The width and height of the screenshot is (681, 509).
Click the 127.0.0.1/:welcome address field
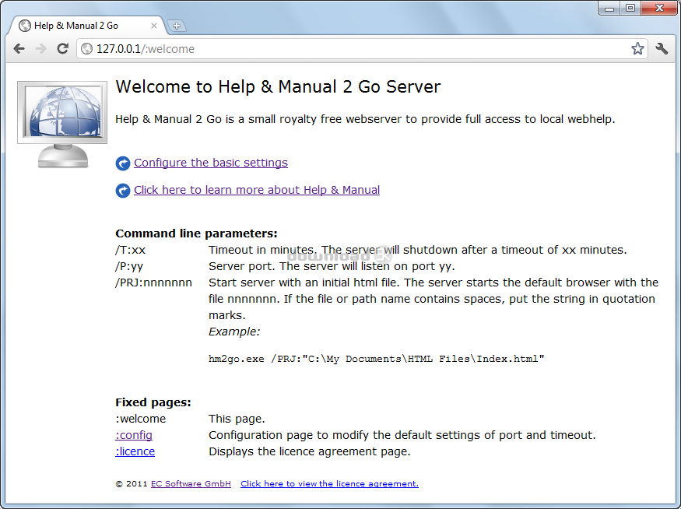click(x=361, y=48)
